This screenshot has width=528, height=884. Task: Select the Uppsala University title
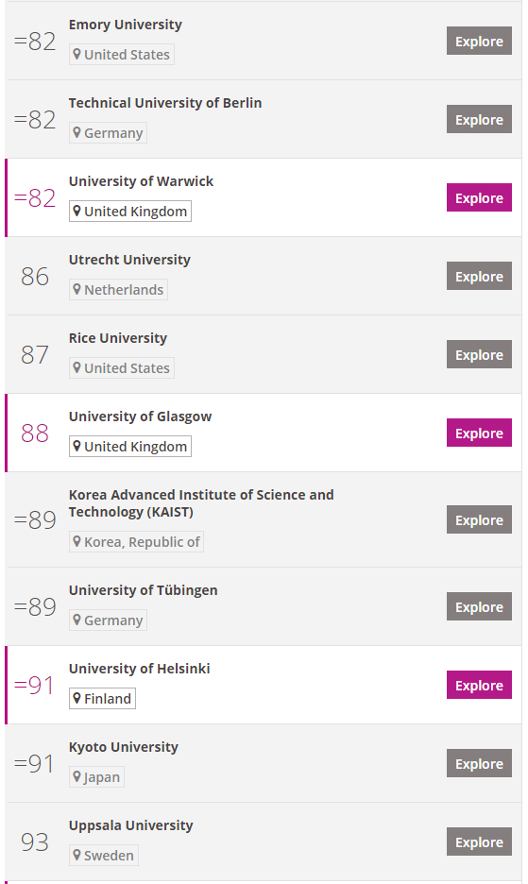click(131, 825)
